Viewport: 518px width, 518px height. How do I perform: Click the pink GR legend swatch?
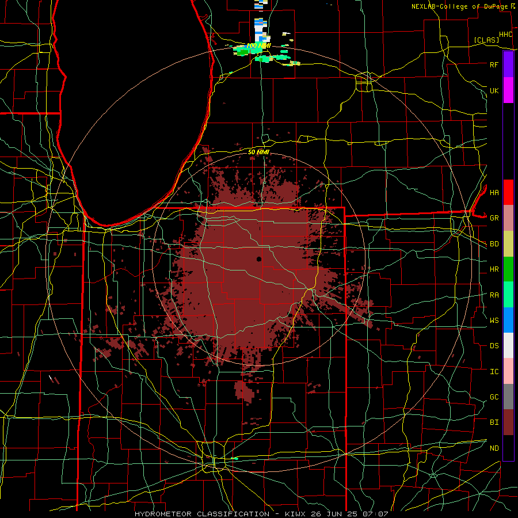[508, 218]
